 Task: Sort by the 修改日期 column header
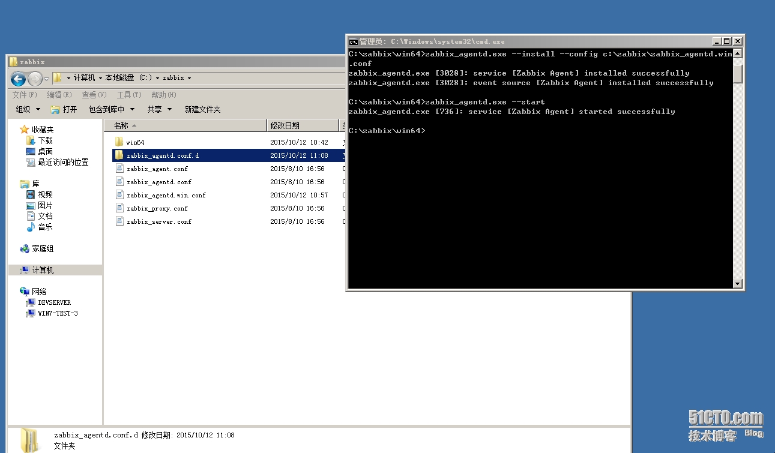pos(303,125)
